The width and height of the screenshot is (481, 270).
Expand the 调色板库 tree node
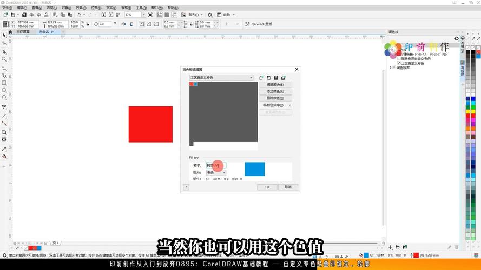coord(391,67)
